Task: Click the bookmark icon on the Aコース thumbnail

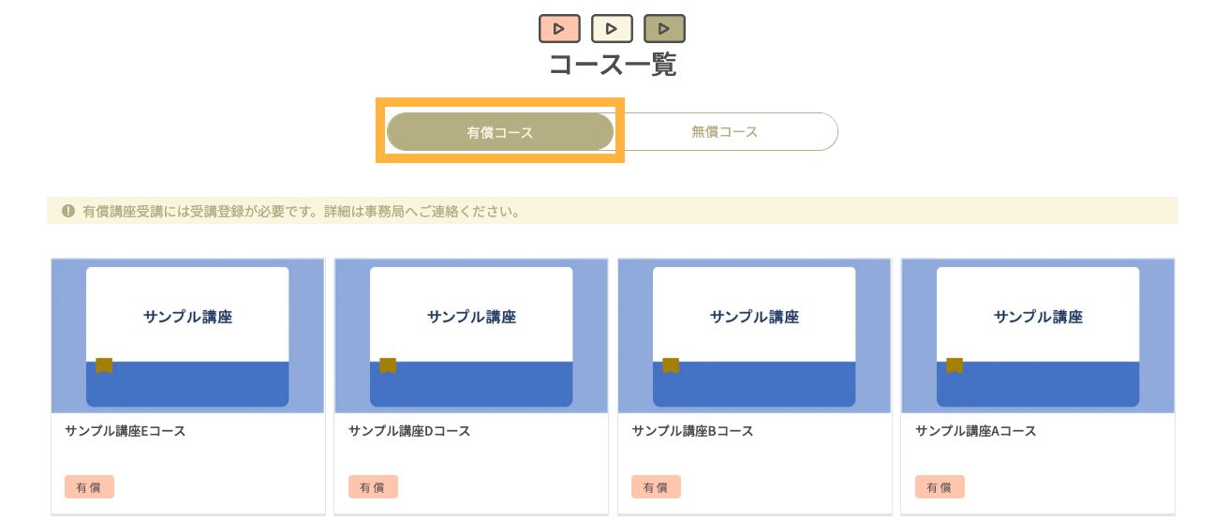Action: tap(955, 364)
